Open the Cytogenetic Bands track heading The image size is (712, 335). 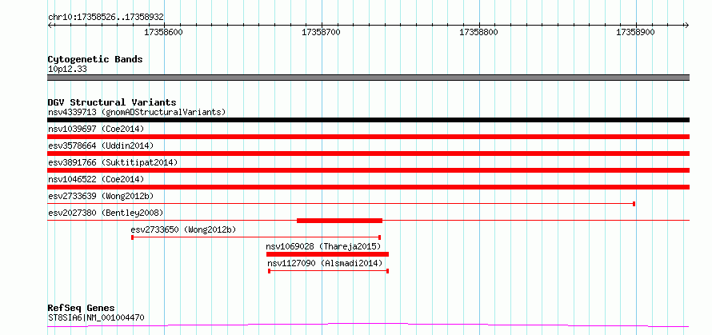point(95,59)
